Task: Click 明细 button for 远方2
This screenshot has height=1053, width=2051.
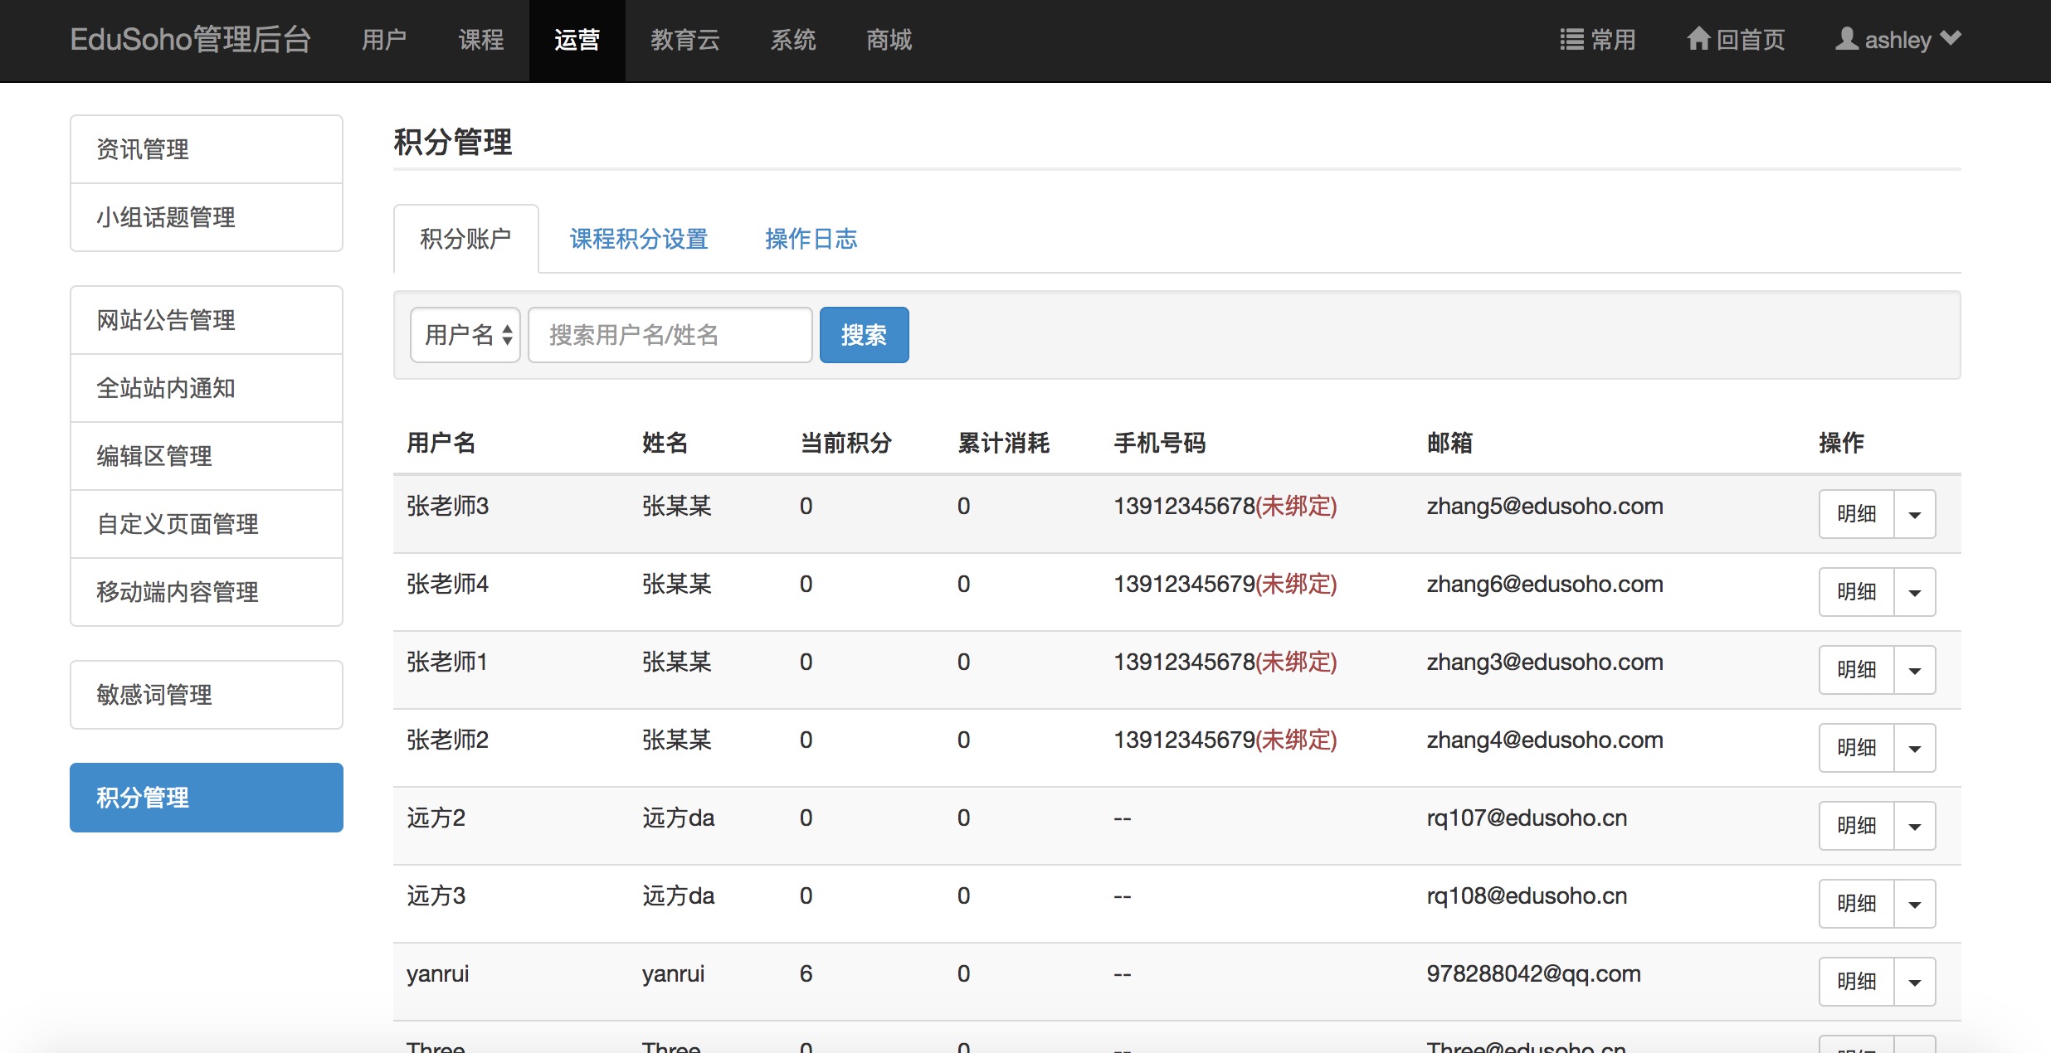Action: (x=1857, y=826)
